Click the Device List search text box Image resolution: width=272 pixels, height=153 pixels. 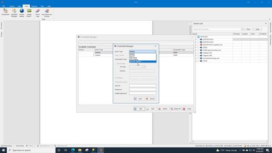[x=217, y=29]
